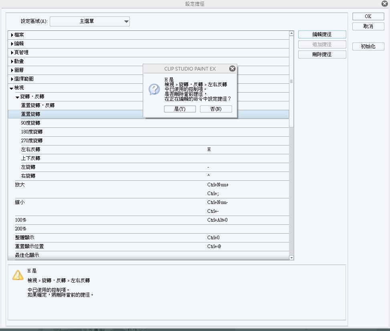Select the 縮小 row
The image size is (390, 331).
point(148,207)
